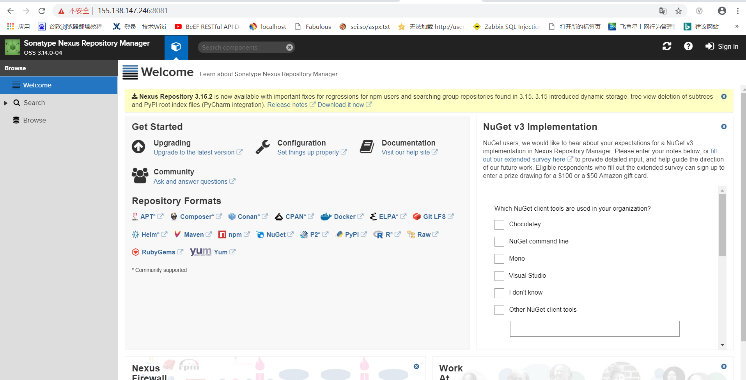This screenshot has width=746, height=380.
Task: Open the Conan format link
Action: click(252, 217)
